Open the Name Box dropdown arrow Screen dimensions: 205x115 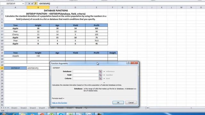[23, 4]
